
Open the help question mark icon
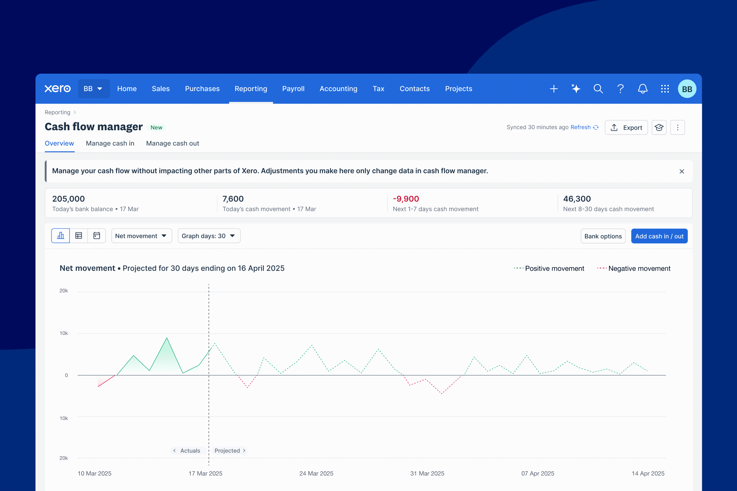click(x=620, y=89)
